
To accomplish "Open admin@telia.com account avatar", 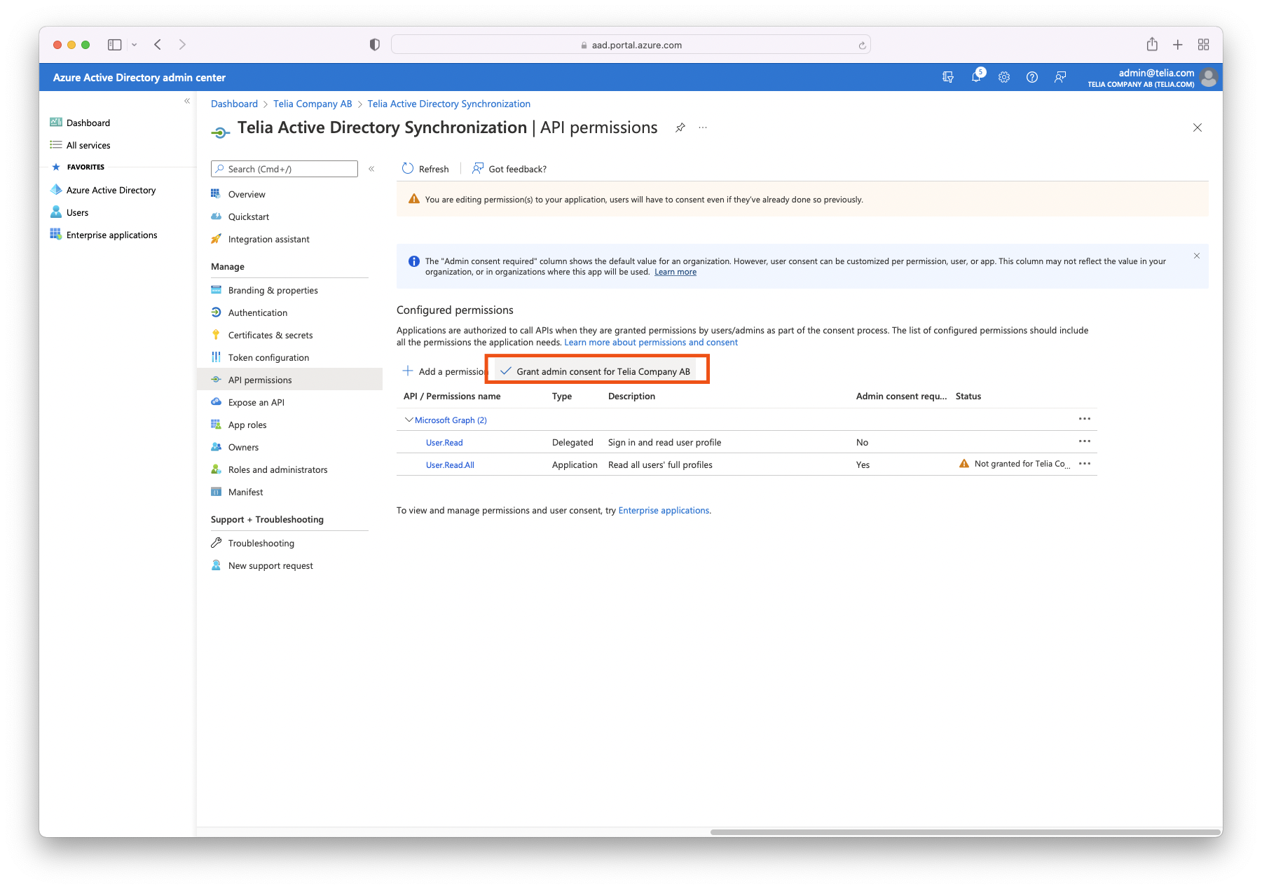I will tap(1208, 77).
